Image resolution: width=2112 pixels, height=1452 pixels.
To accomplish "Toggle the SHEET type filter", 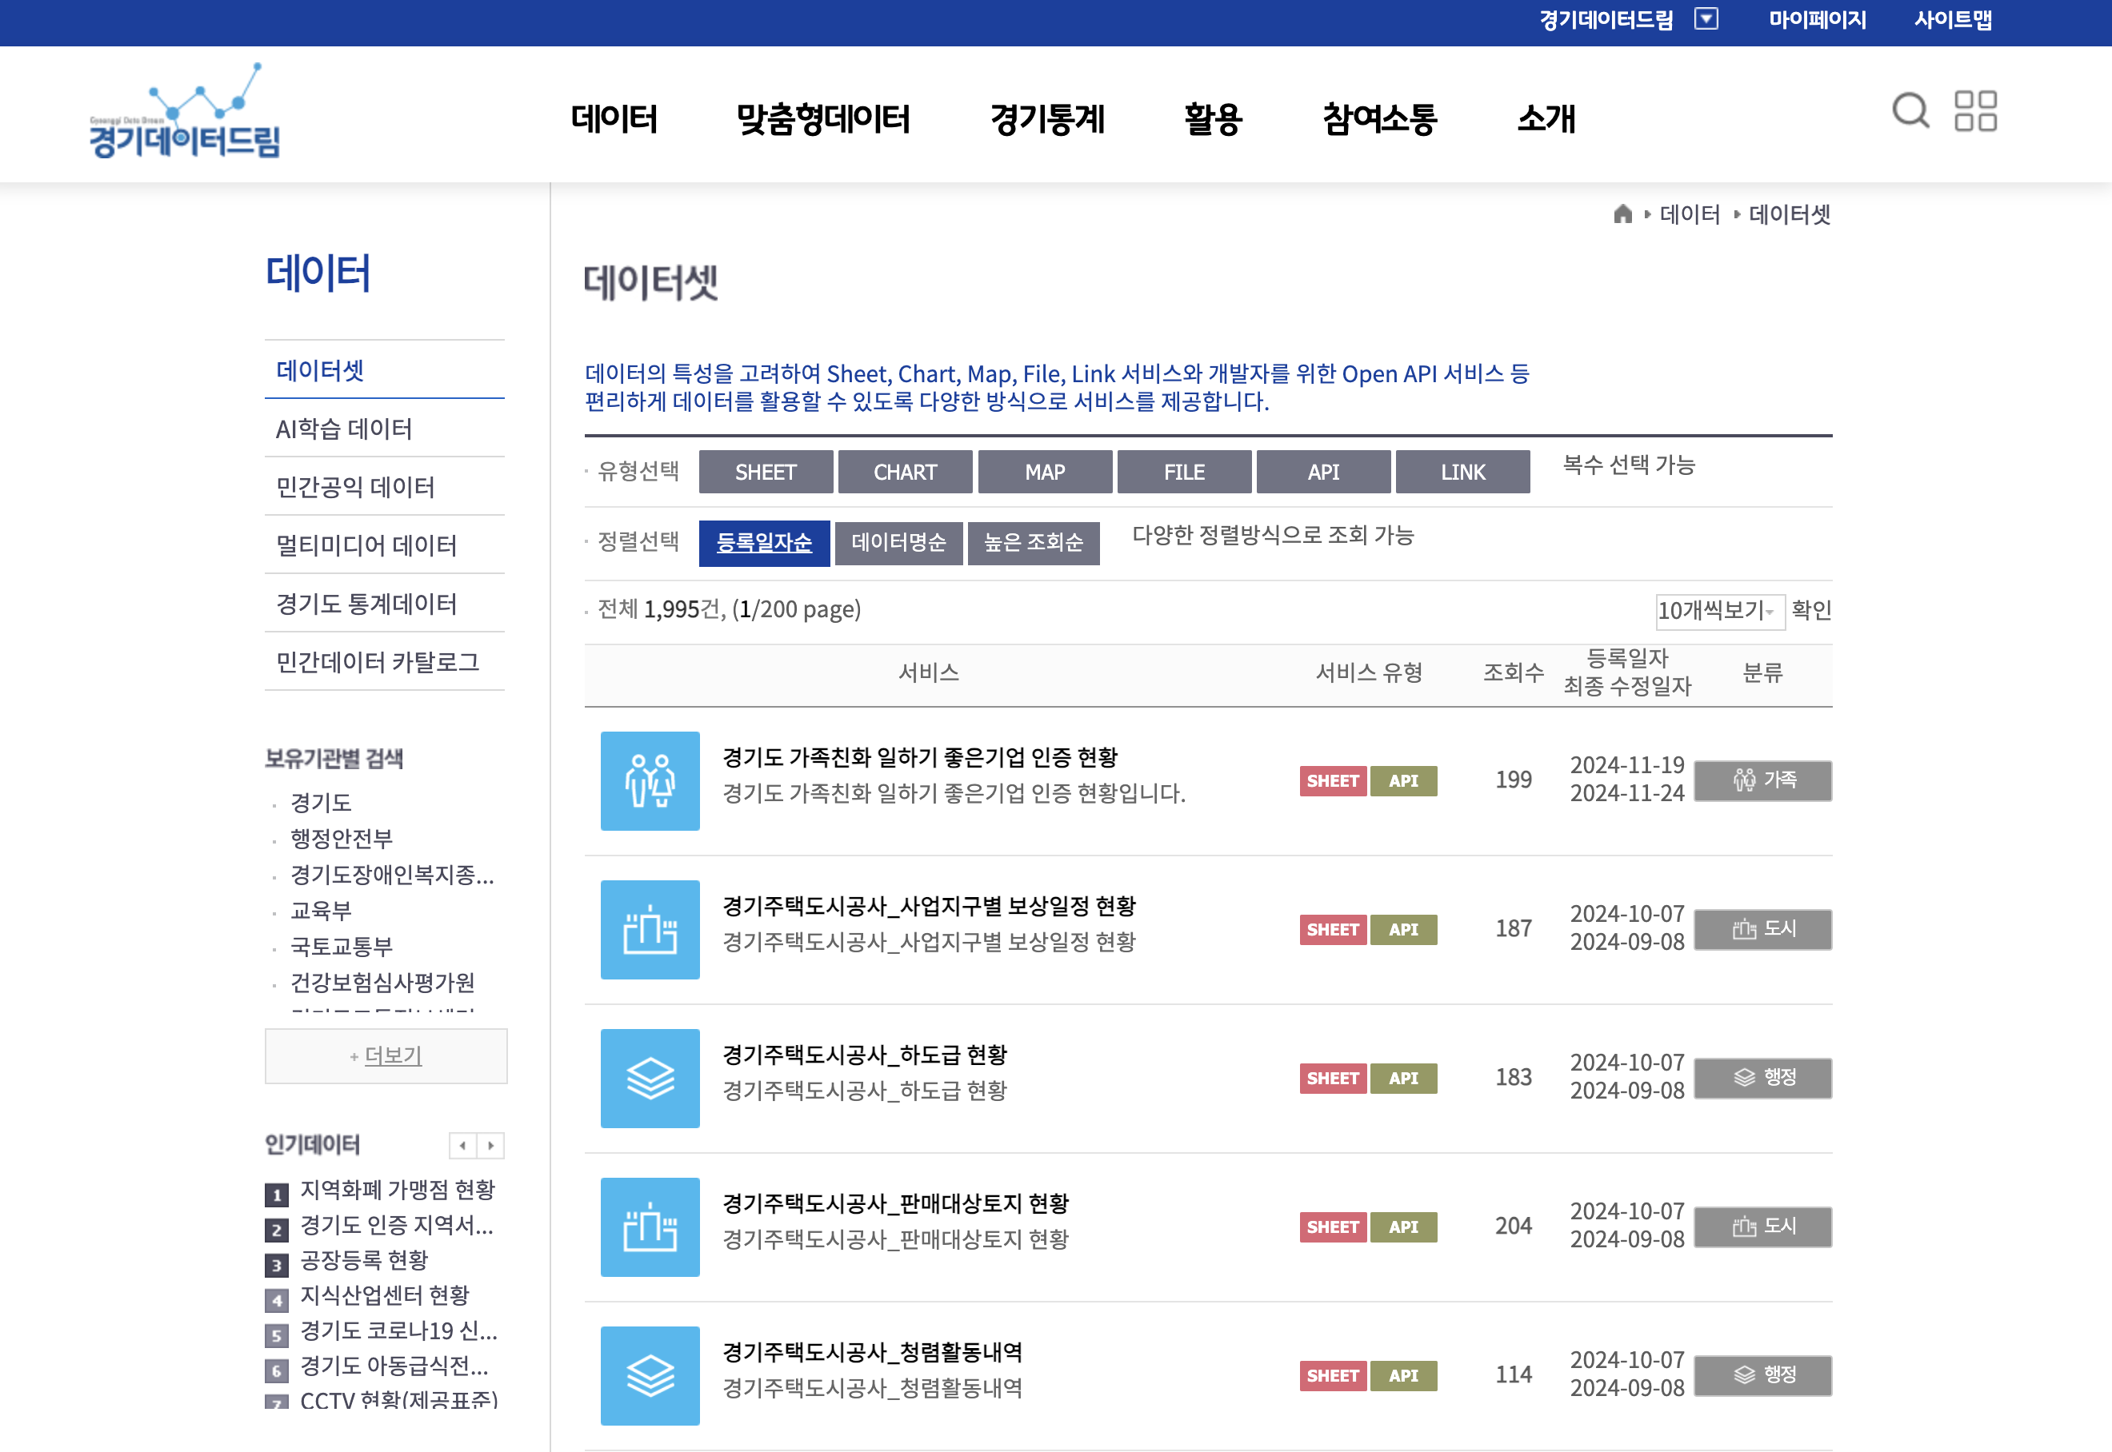I will coord(766,473).
